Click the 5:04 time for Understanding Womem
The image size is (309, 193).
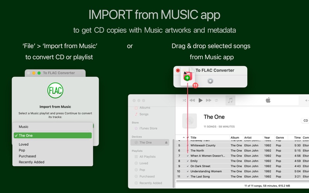(x=297, y=171)
